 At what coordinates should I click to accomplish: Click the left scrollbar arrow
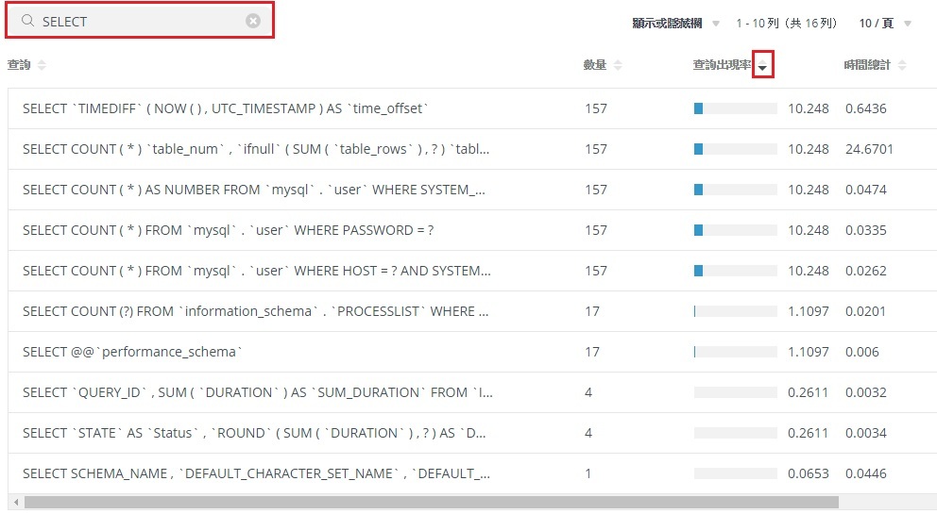(15, 502)
